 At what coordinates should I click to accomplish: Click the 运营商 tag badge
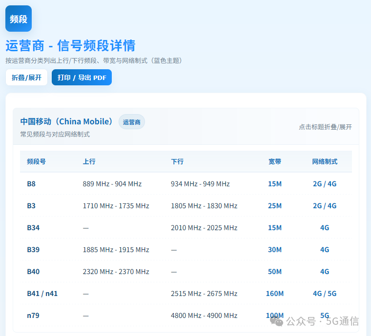tap(131, 122)
